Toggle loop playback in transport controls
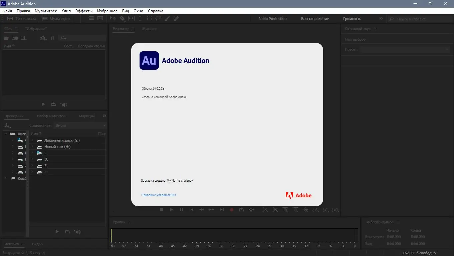Viewport: 454px width, 256px height. click(242, 210)
